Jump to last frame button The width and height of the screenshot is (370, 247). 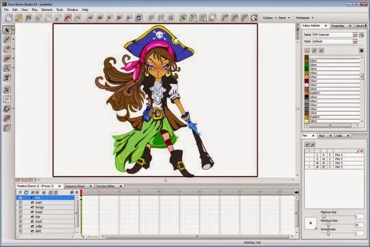[x=129, y=18]
